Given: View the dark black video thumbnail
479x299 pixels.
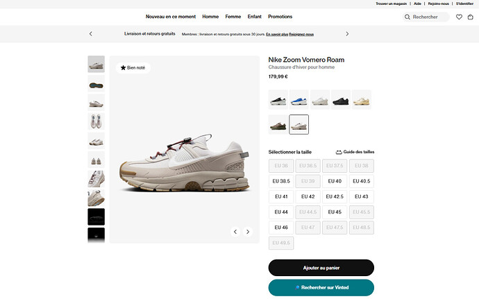Looking at the screenshot, I should [x=96, y=217].
